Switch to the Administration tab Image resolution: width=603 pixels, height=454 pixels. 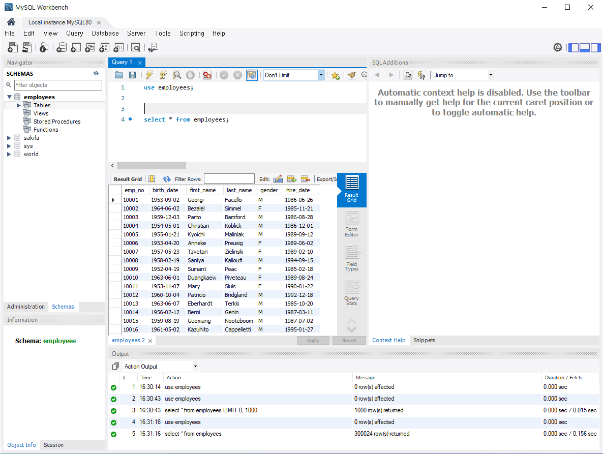click(x=26, y=307)
